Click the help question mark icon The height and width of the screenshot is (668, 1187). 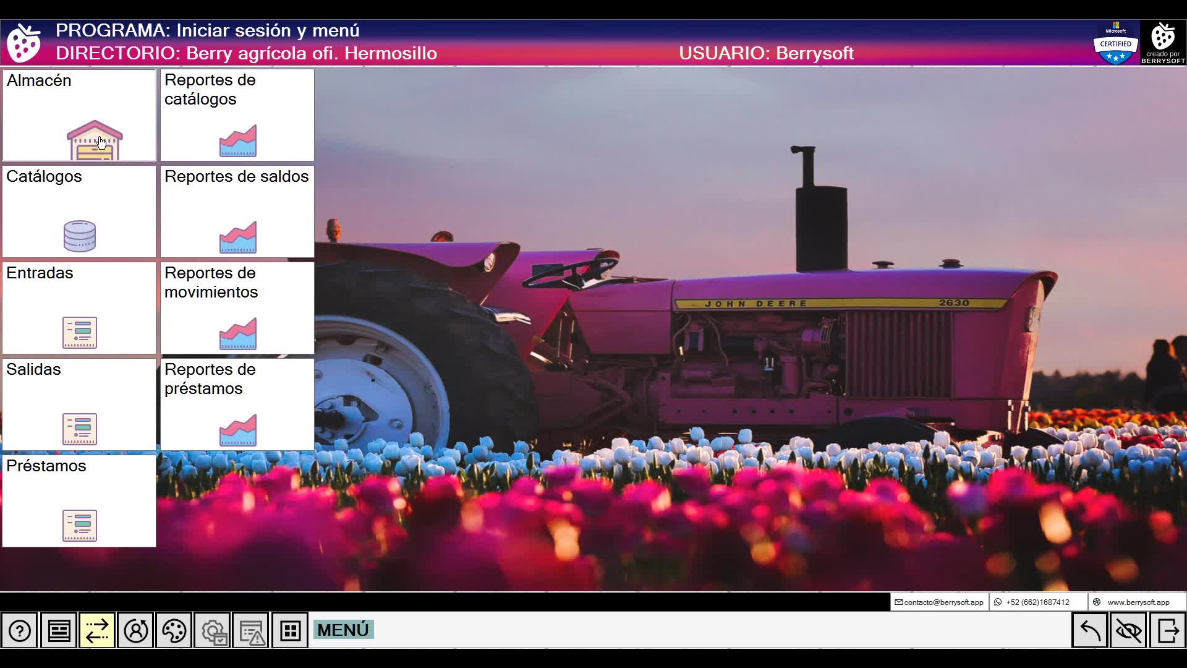click(x=20, y=631)
